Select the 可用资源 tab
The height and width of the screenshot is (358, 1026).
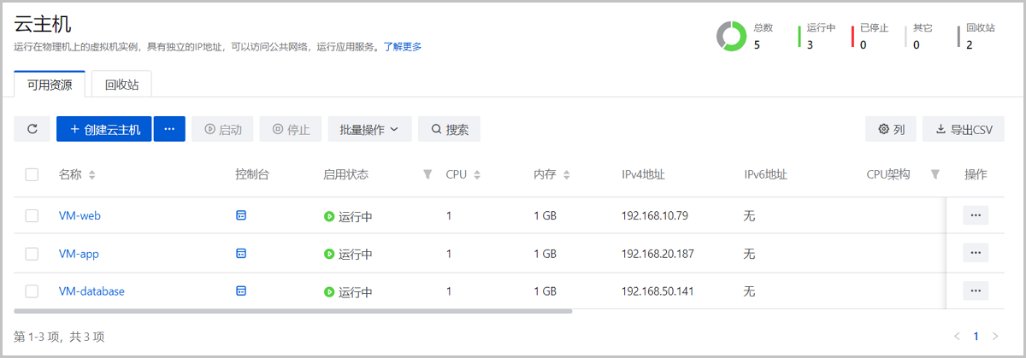click(x=50, y=85)
